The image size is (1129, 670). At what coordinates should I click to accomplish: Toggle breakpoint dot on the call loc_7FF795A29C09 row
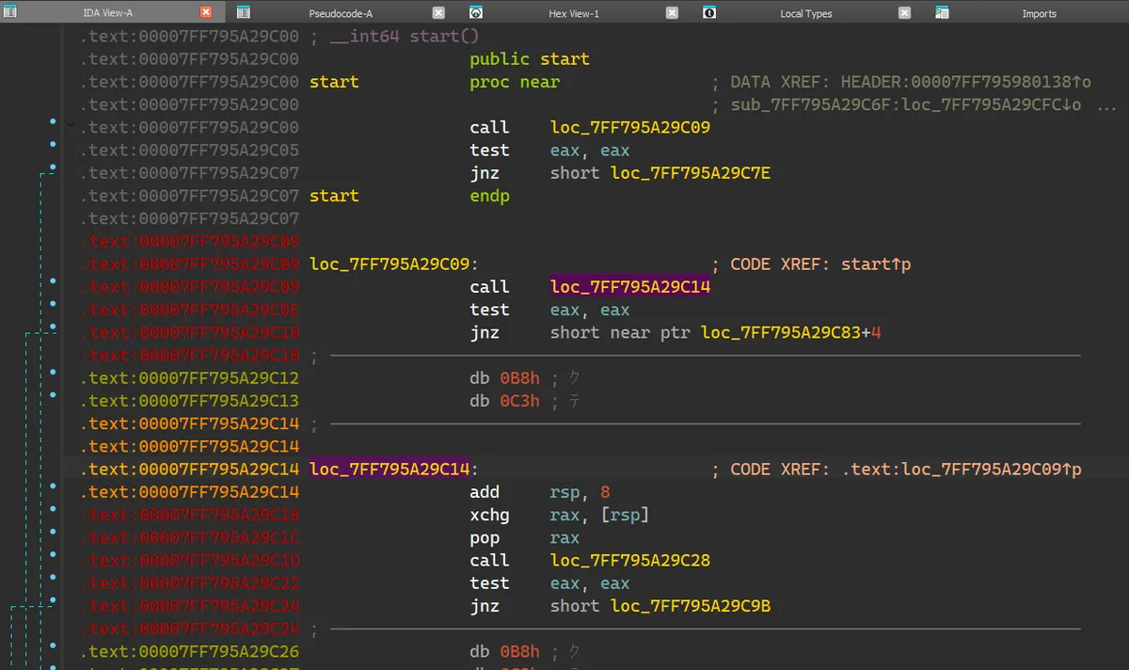point(53,122)
